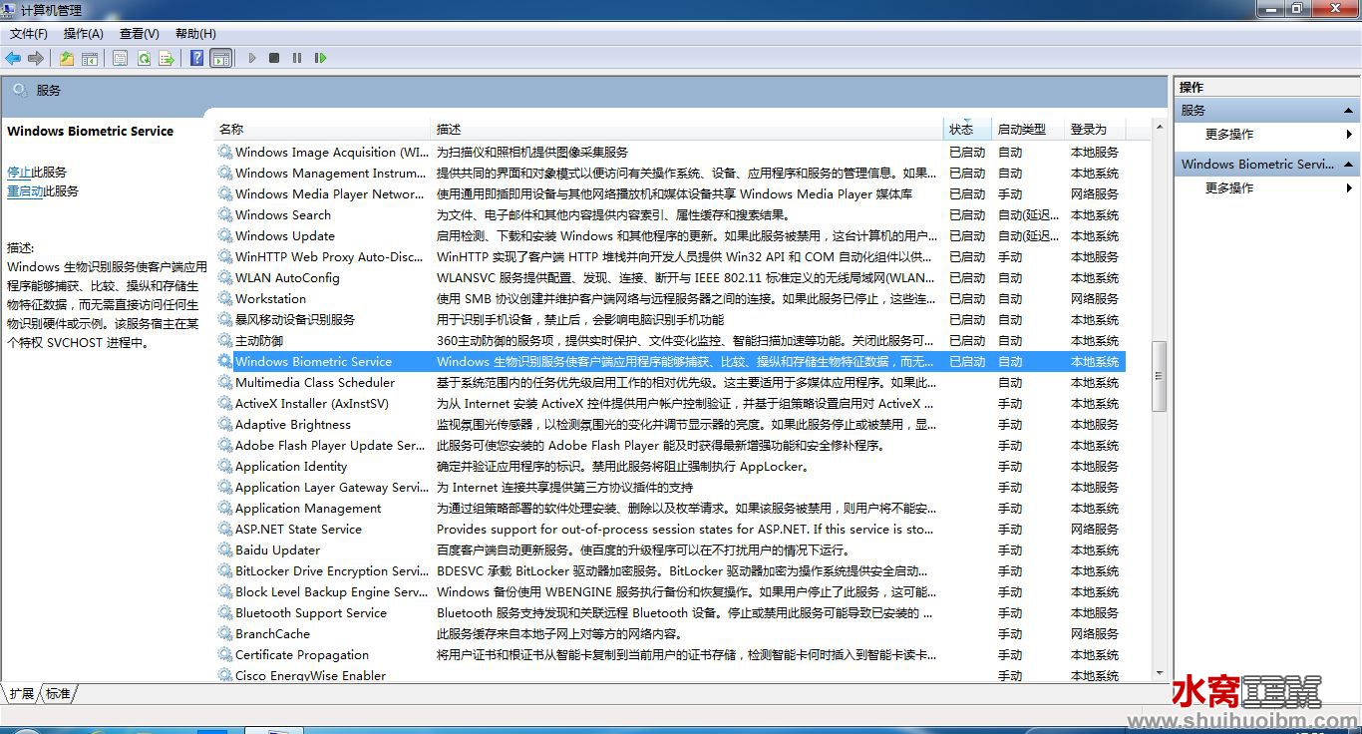1362x734 pixels.
Task: Select the Windows Biometric Service row
Action: 671,362
